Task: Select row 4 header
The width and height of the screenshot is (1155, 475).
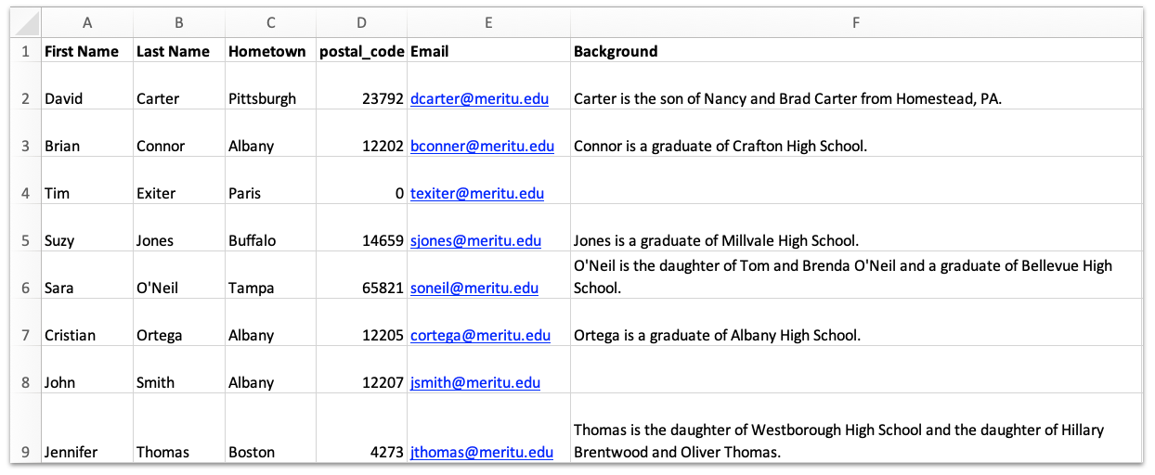Action: 26,181
